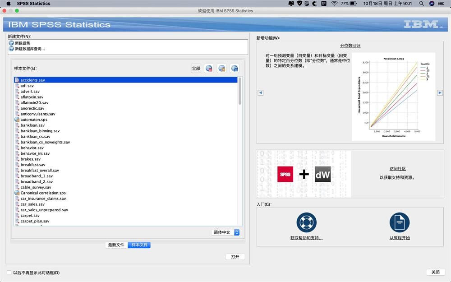The image size is (451, 282).
Task: Click the Wi-Fi status icon
Action: [334, 4]
